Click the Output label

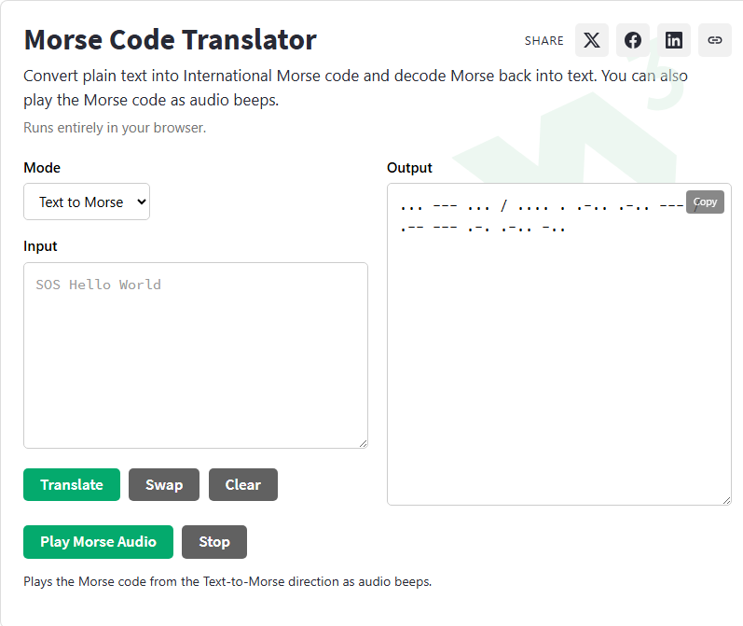point(409,168)
